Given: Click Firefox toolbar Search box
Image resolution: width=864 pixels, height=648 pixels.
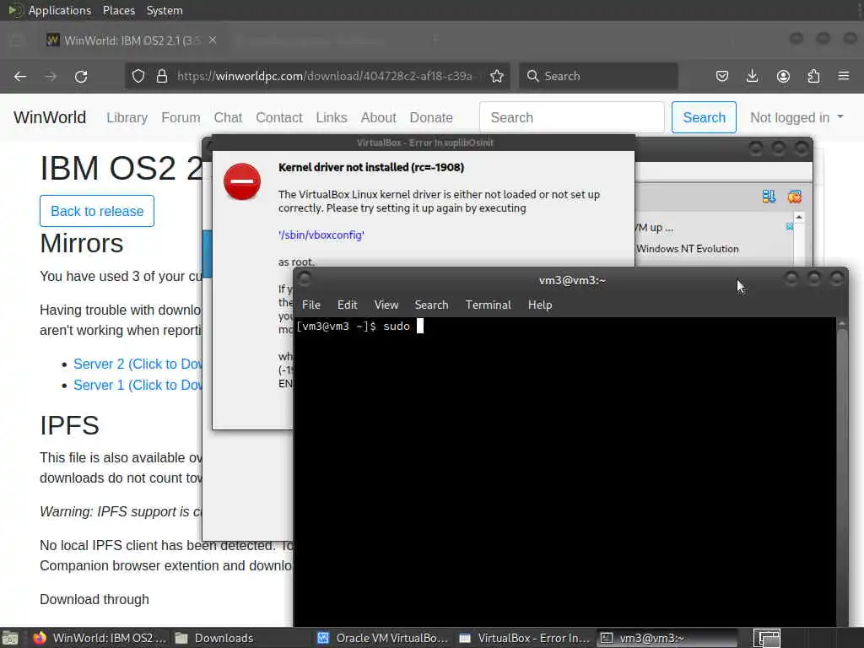Looking at the screenshot, I should tap(598, 76).
